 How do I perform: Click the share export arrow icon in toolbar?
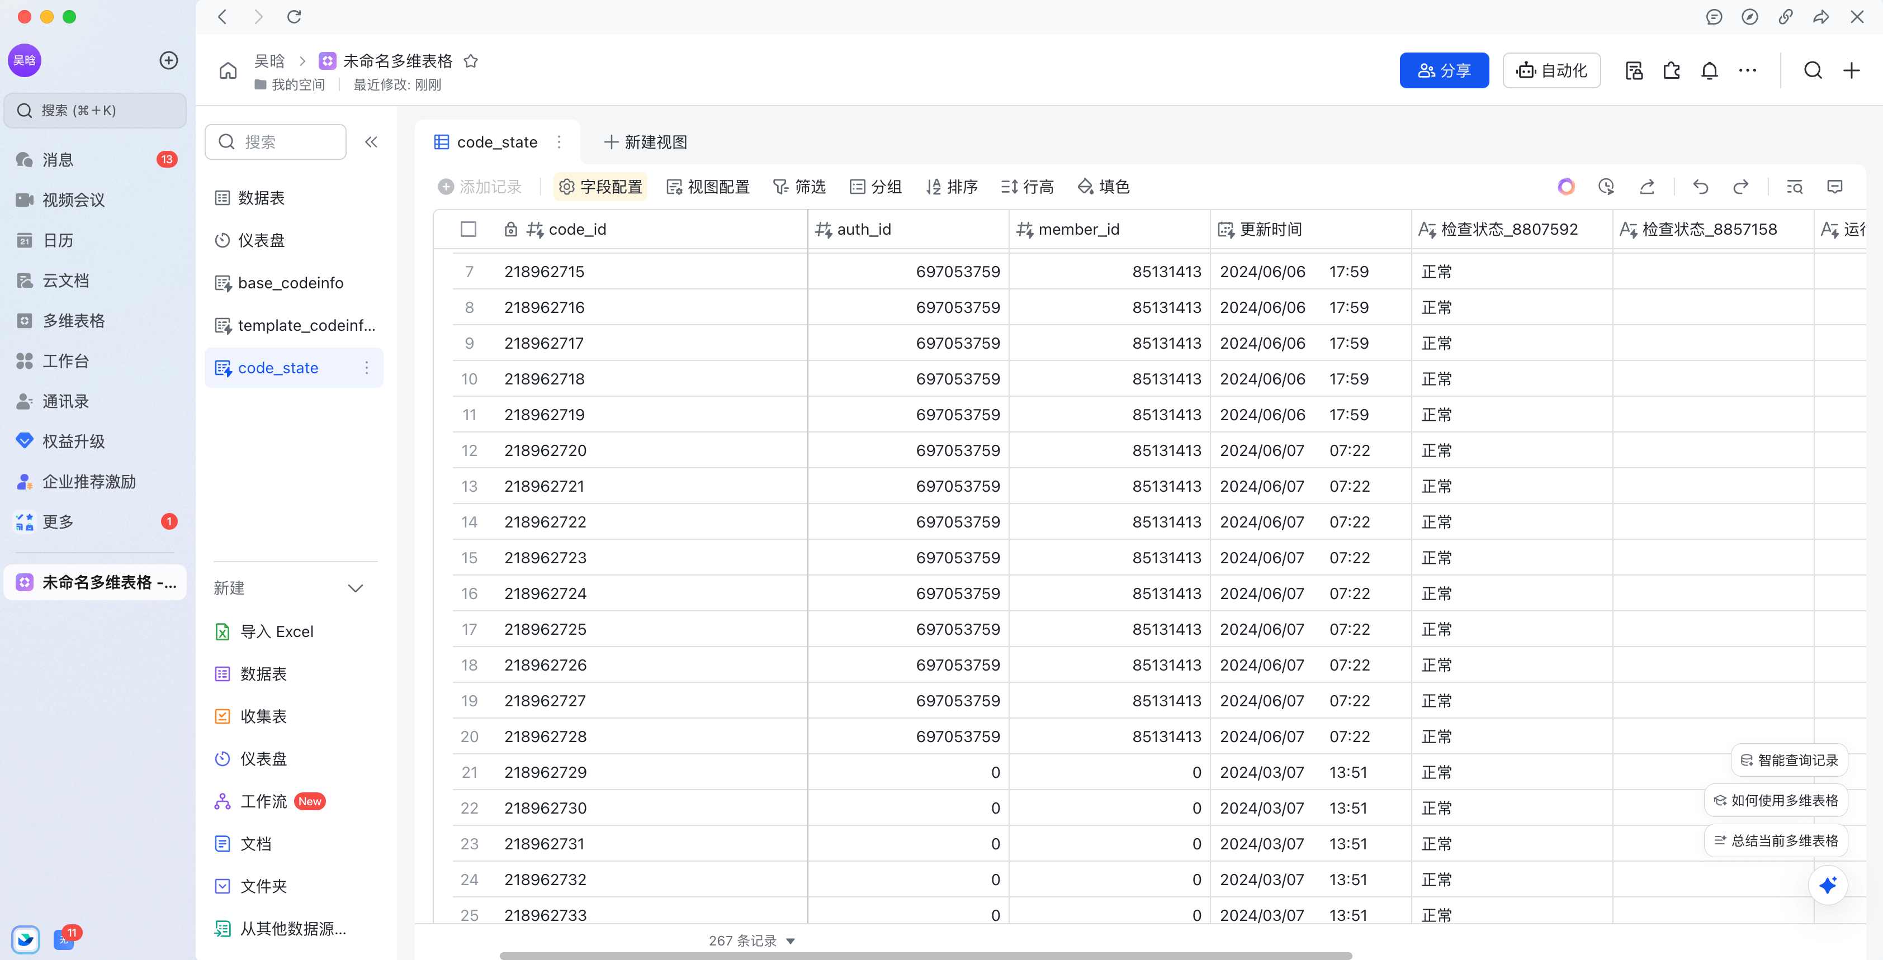[x=1647, y=186]
